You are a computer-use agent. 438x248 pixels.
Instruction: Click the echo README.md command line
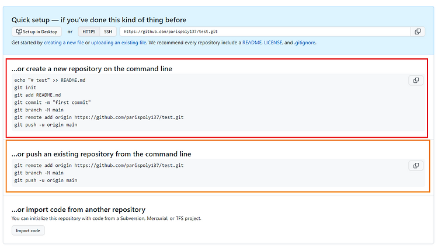[50, 80]
